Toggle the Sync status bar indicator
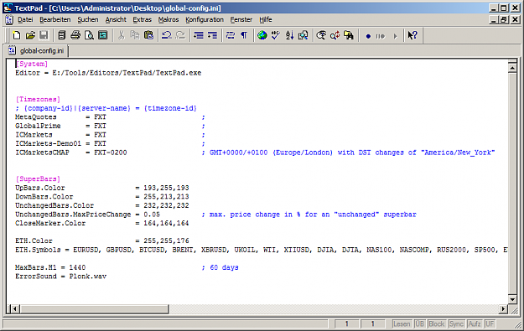 456,323
